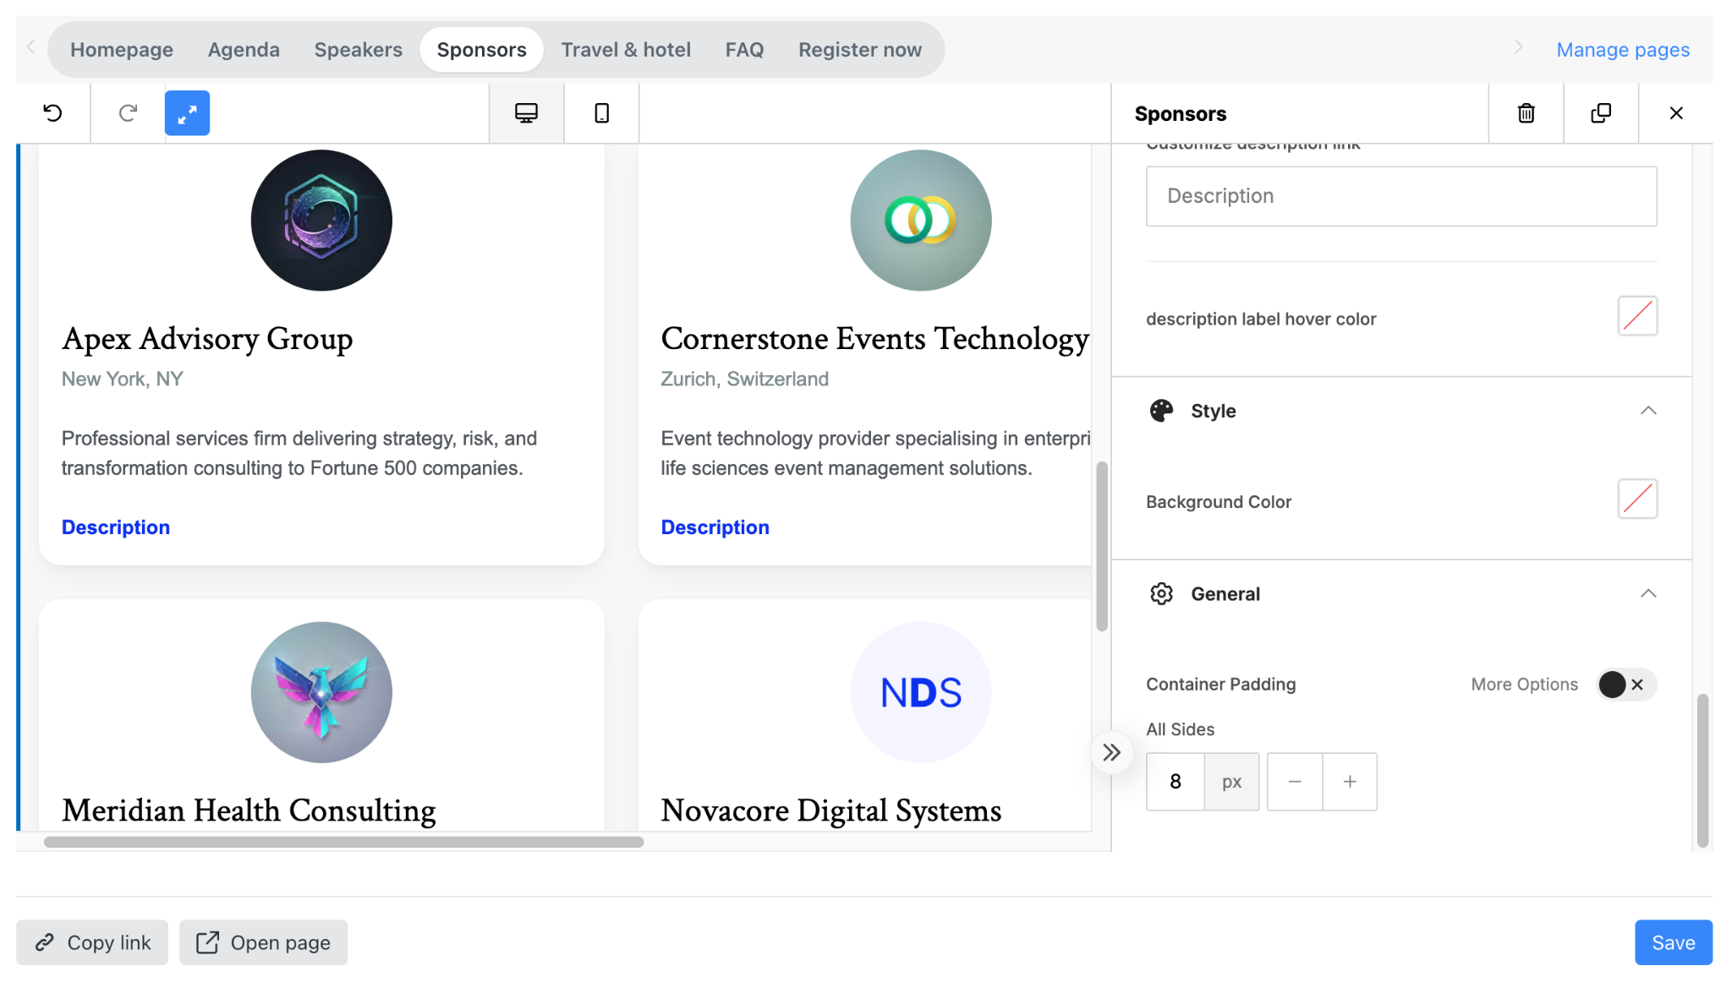Switch to mobile preview mode
The height and width of the screenshot is (988, 1732).
[601, 113]
